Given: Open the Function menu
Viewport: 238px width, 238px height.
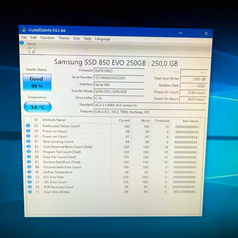Looking at the screenshot, I should (47, 38).
